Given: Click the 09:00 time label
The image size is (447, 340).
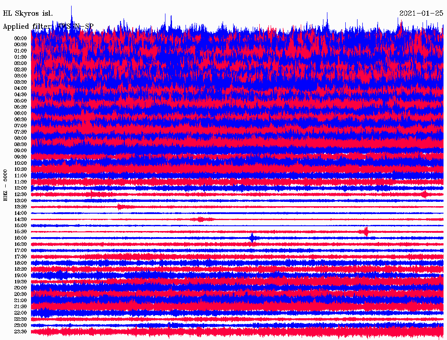Looking at the screenshot, I should (21, 150).
